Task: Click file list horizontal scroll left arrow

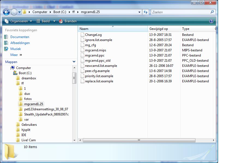Action: click(x=80, y=140)
